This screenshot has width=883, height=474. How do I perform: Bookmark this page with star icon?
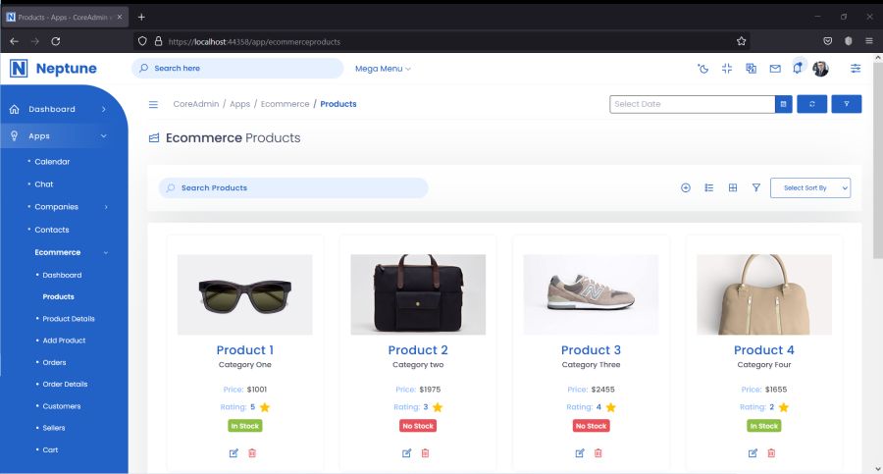(x=741, y=41)
